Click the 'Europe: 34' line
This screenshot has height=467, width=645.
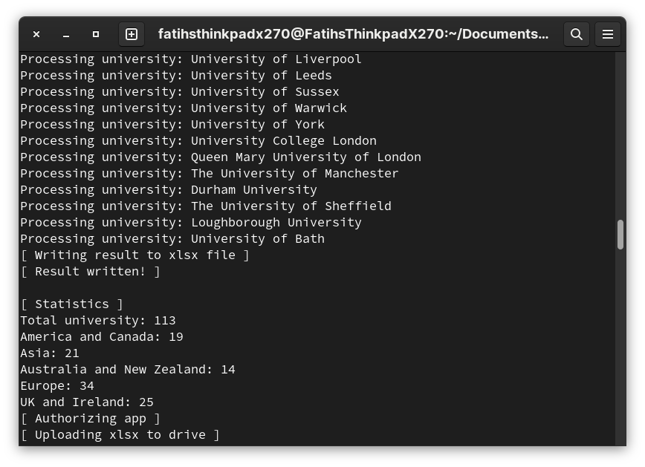tap(57, 386)
